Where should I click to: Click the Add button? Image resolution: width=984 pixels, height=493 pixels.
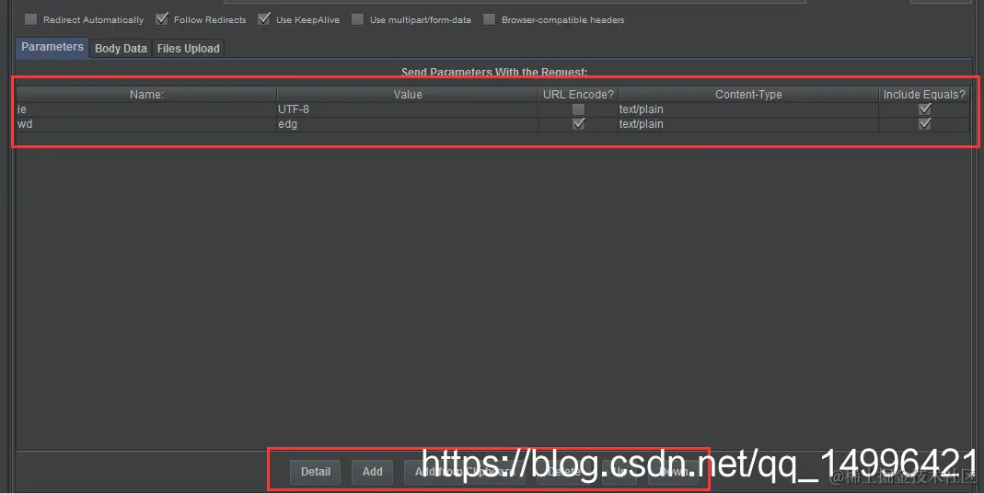[372, 472]
